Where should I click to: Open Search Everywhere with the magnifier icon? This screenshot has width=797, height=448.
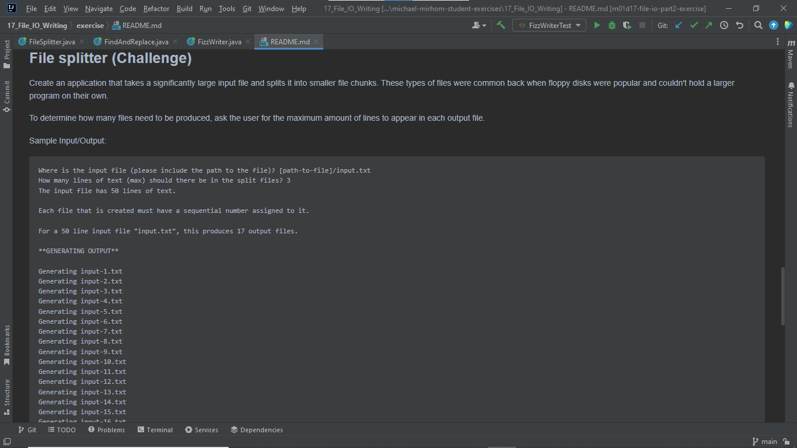coord(758,26)
